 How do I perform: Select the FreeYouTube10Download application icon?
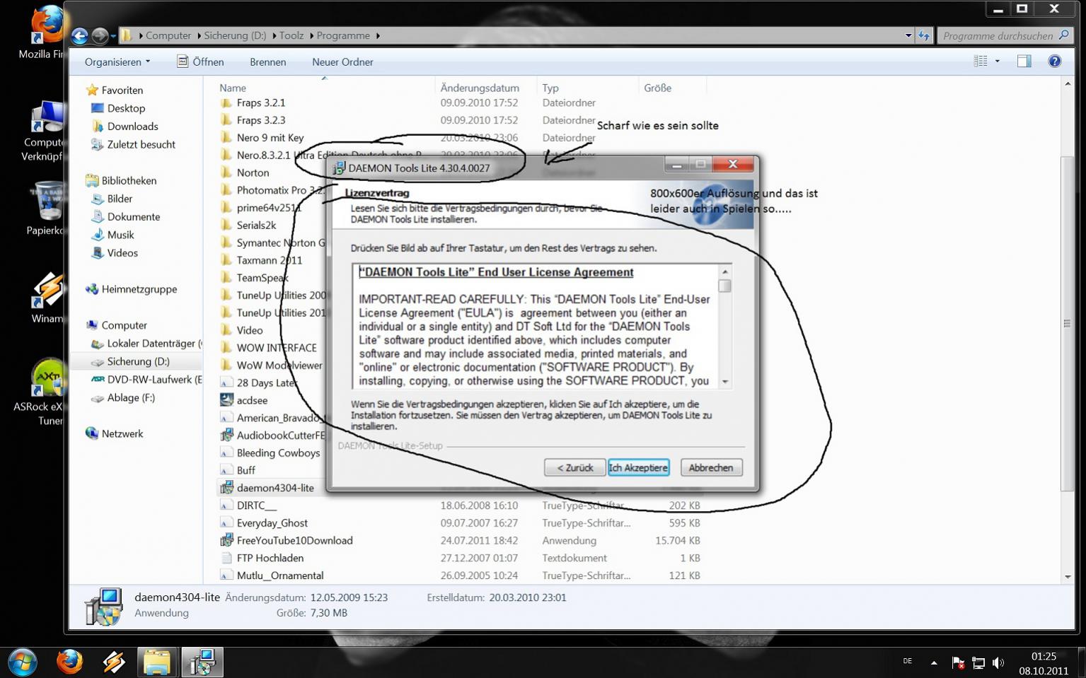pos(226,540)
